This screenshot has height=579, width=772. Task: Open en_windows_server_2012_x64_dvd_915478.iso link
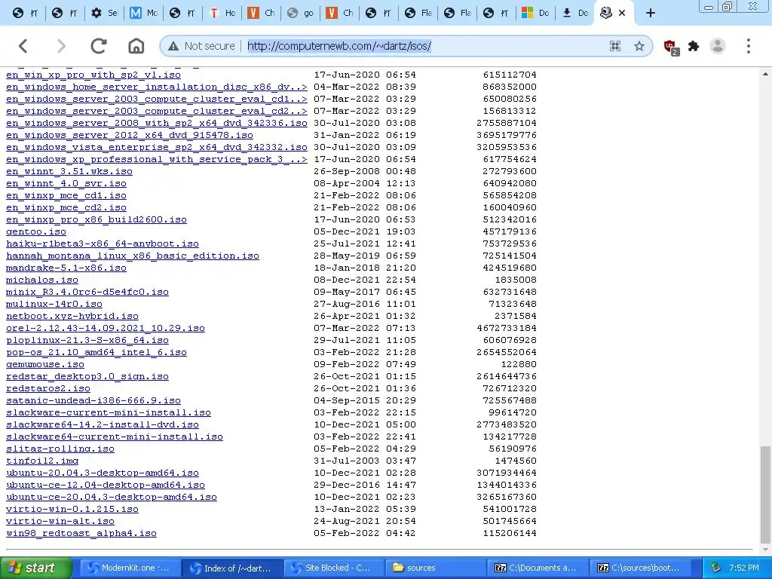(130, 135)
